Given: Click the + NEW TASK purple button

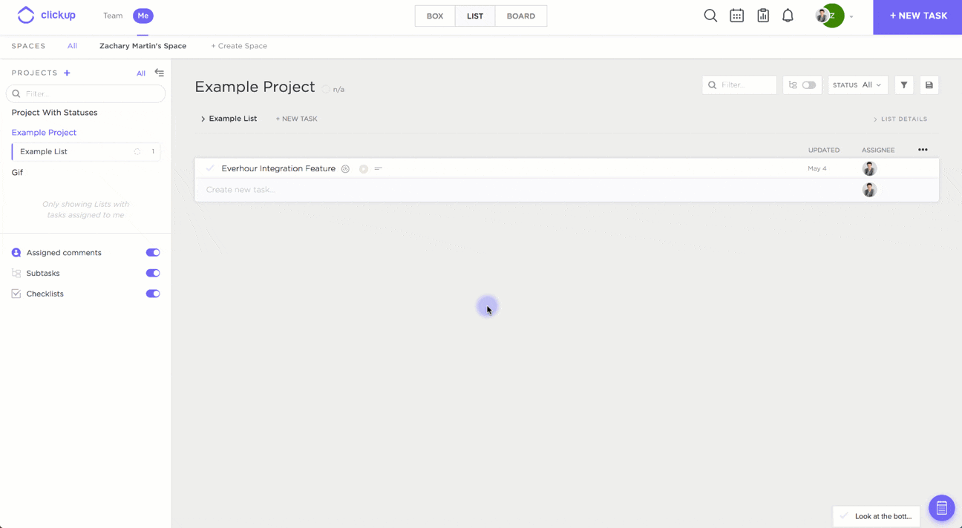Looking at the screenshot, I should coord(917,17).
